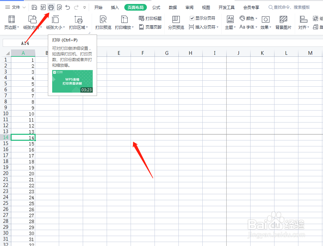The image size is (323, 246).
Task: Click cell A1 containing 1
Action: pos(23,60)
